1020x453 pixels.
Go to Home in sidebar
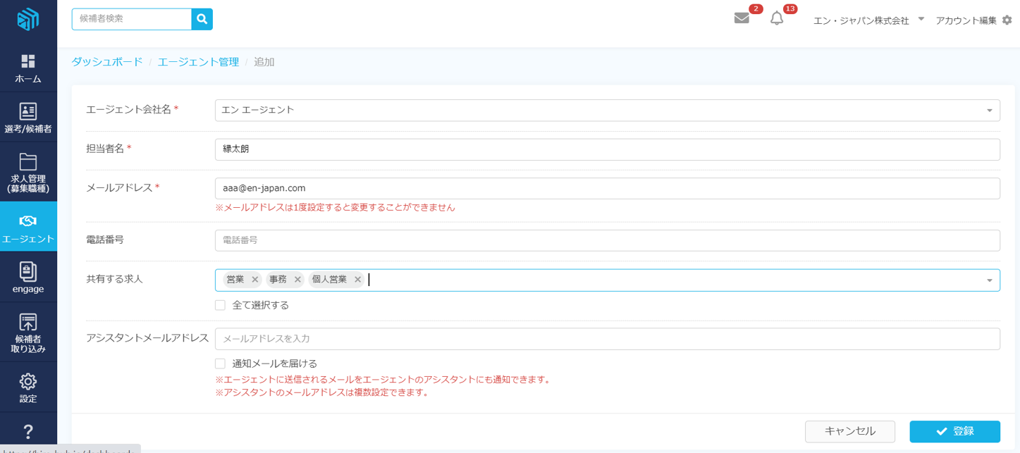coord(28,68)
